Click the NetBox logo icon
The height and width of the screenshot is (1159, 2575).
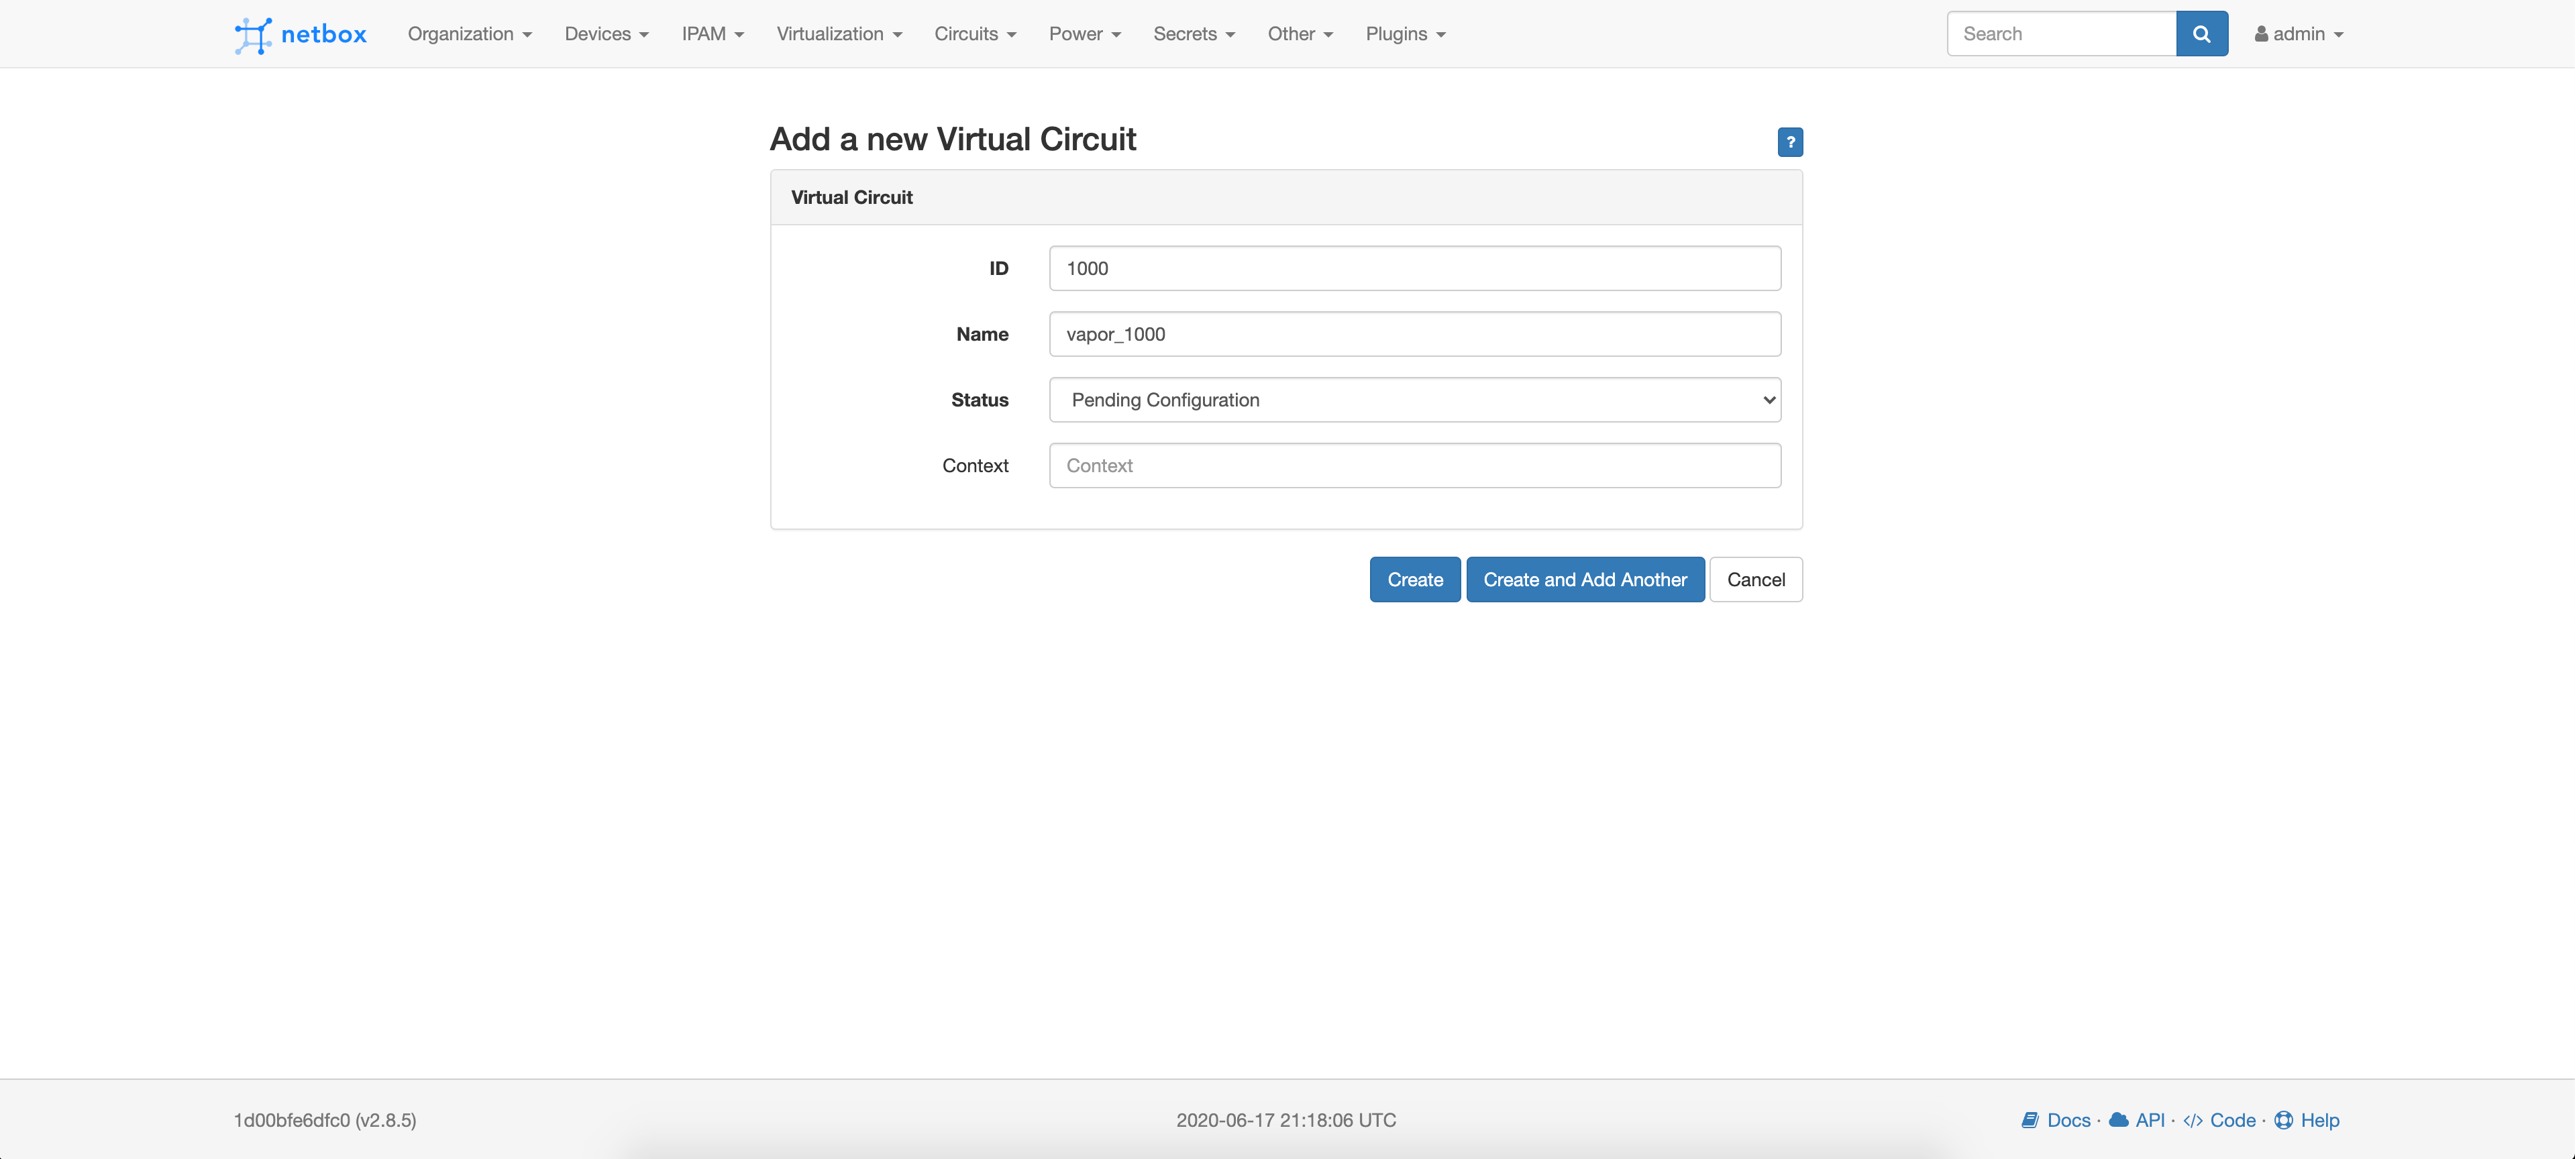pos(253,35)
